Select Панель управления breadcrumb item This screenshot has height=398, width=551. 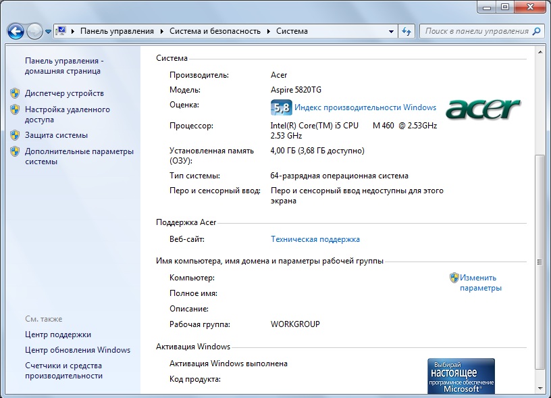[117, 31]
